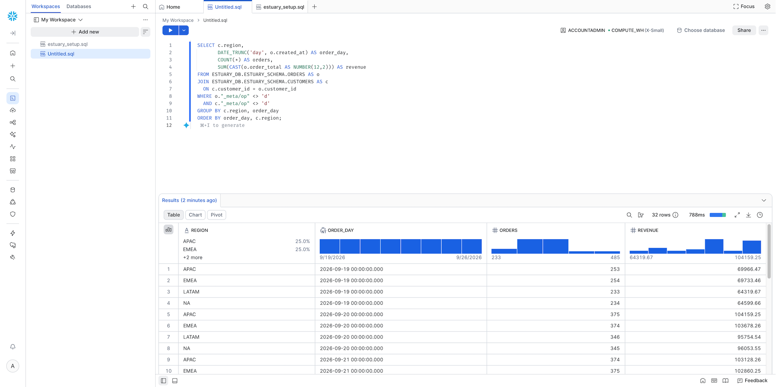
Task: Open the Focus mode button
Action: coord(744,7)
